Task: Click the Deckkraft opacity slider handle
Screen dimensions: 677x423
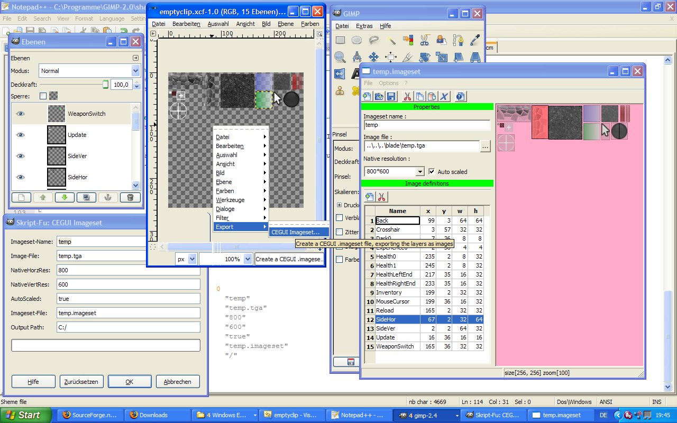Action: coord(105,85)
